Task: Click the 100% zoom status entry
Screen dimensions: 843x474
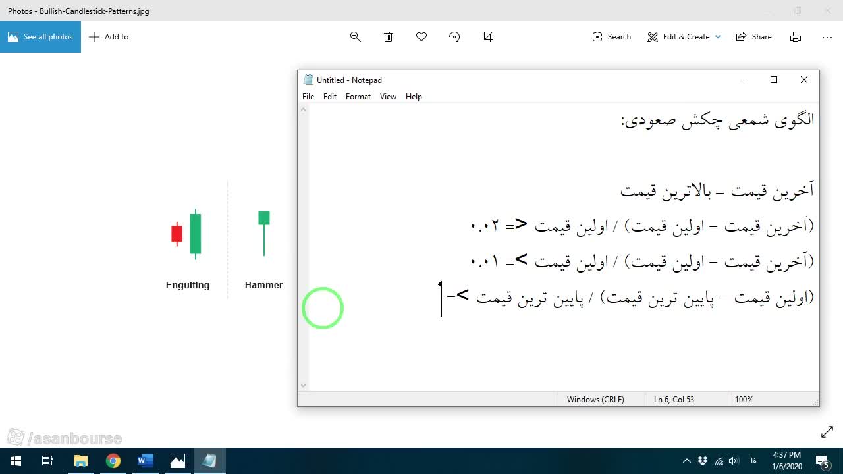Action: 744,400
